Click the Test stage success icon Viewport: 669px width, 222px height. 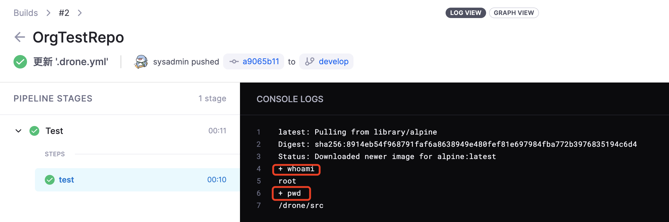pyautogui.click(x=34, y=131)
